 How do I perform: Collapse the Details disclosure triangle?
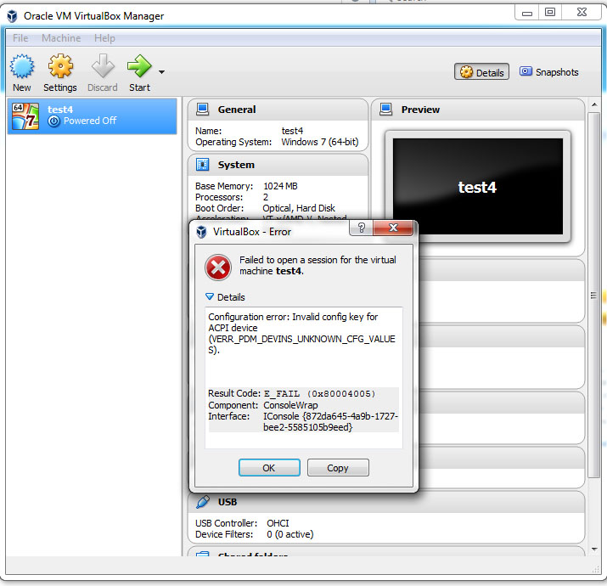[x=211, y=297]
